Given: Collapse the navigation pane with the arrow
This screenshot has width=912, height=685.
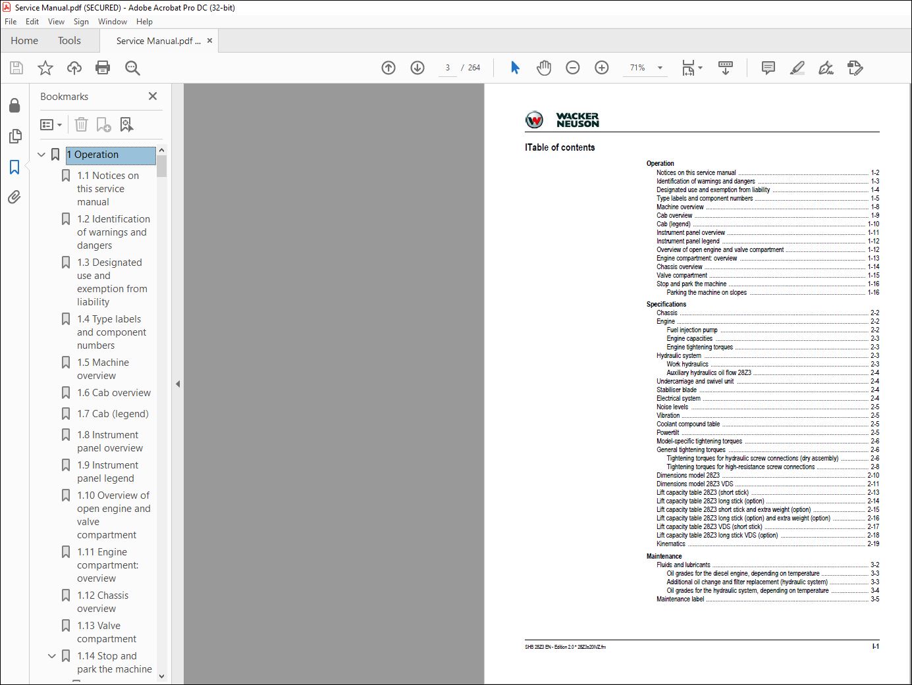Looking at the screenshot, I should point(178,384).
